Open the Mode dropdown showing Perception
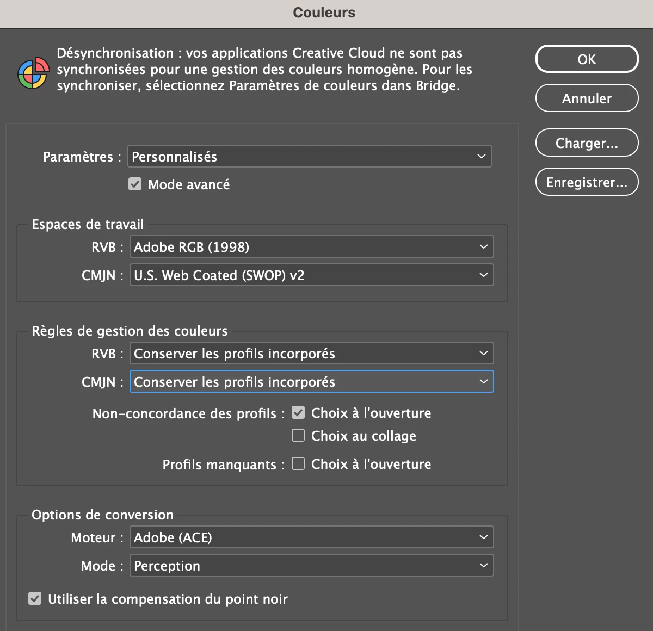This screenshot has width=653, height=631. [312, 565]
